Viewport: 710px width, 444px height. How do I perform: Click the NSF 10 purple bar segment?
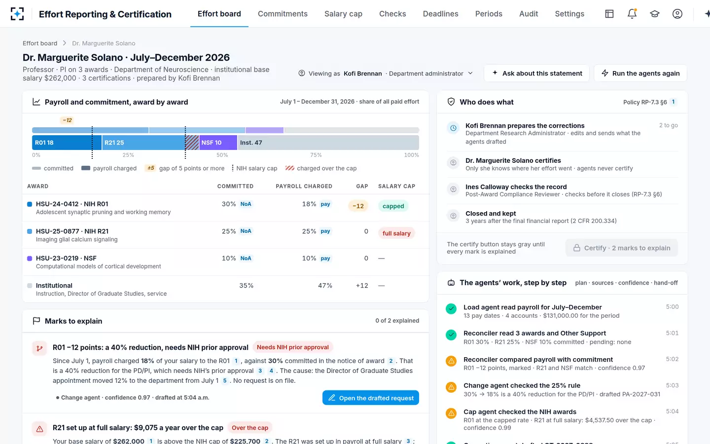(x=218, y=143)
